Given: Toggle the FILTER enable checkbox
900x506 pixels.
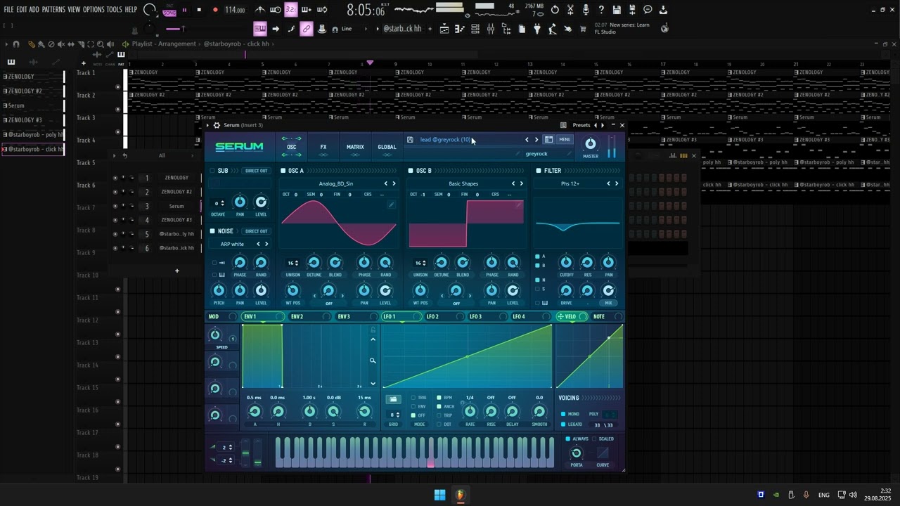Looking at the screenshot, I should click(539, 171).
